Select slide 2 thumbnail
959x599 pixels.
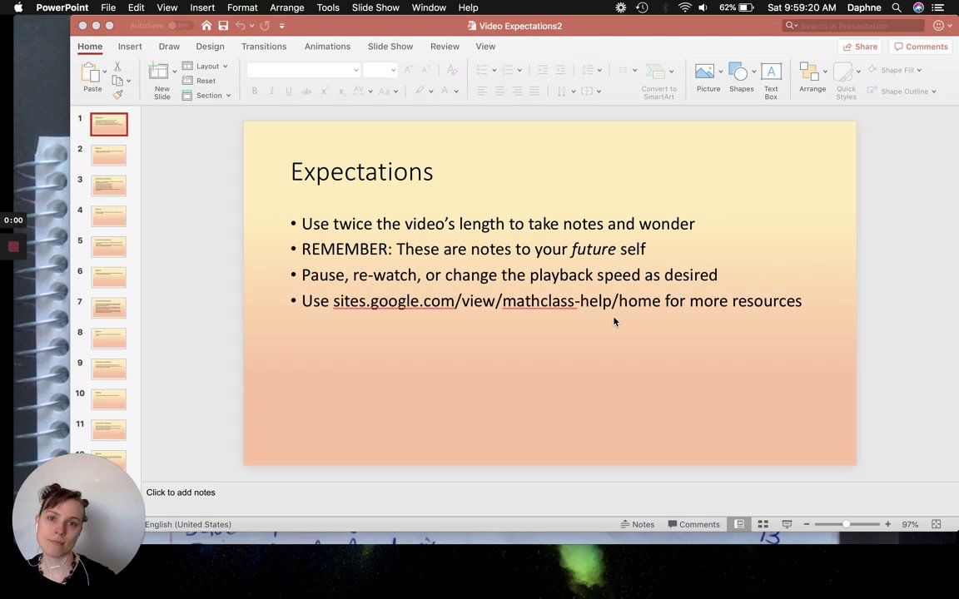[x=109, y=156]
